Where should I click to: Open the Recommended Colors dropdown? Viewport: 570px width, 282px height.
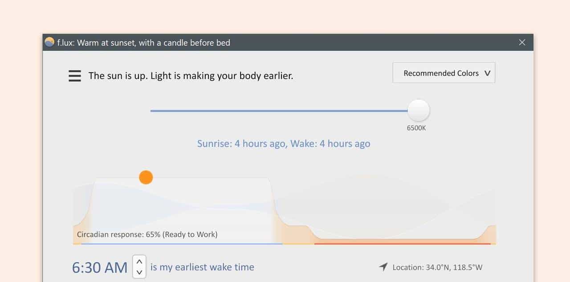pyautogui.click(x=441, y=73)
